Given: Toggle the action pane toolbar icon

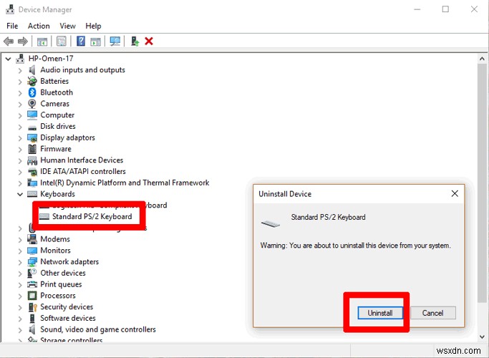Looking at the screenshot, I should (x=95, y=41).
